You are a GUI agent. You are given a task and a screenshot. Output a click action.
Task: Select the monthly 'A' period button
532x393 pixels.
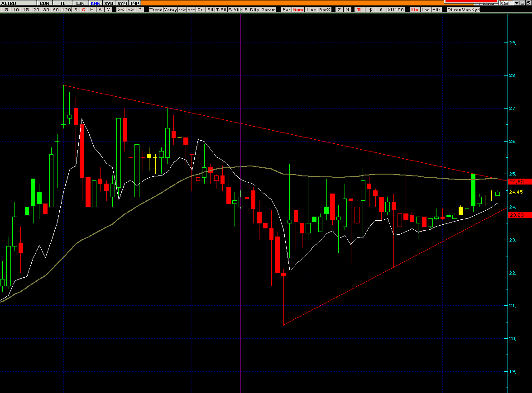coord(100,9)
